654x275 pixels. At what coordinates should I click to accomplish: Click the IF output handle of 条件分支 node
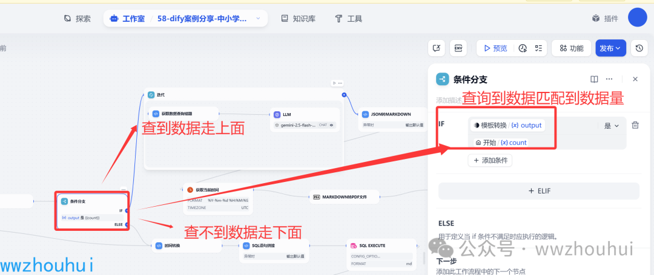[x=127, y=210]
